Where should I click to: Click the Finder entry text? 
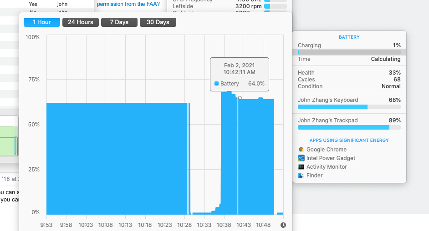click(x=314, y=176)
